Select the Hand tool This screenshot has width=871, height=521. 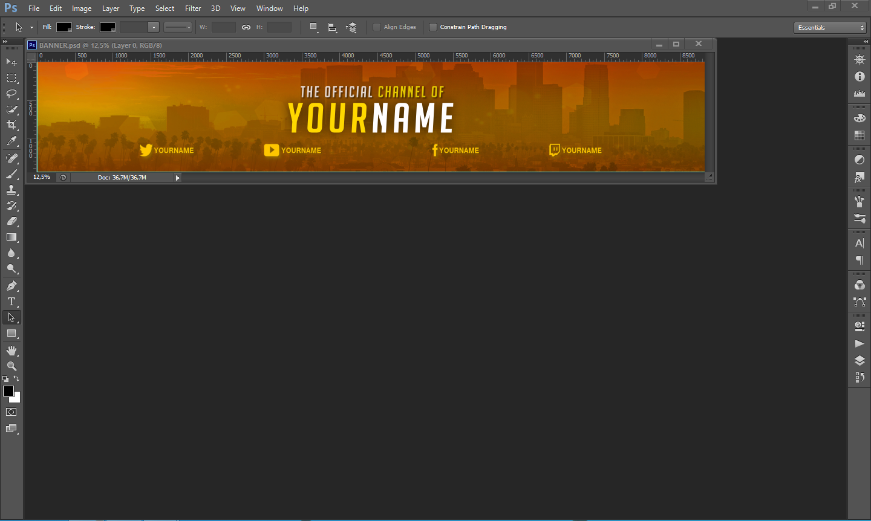coord(11,351)
